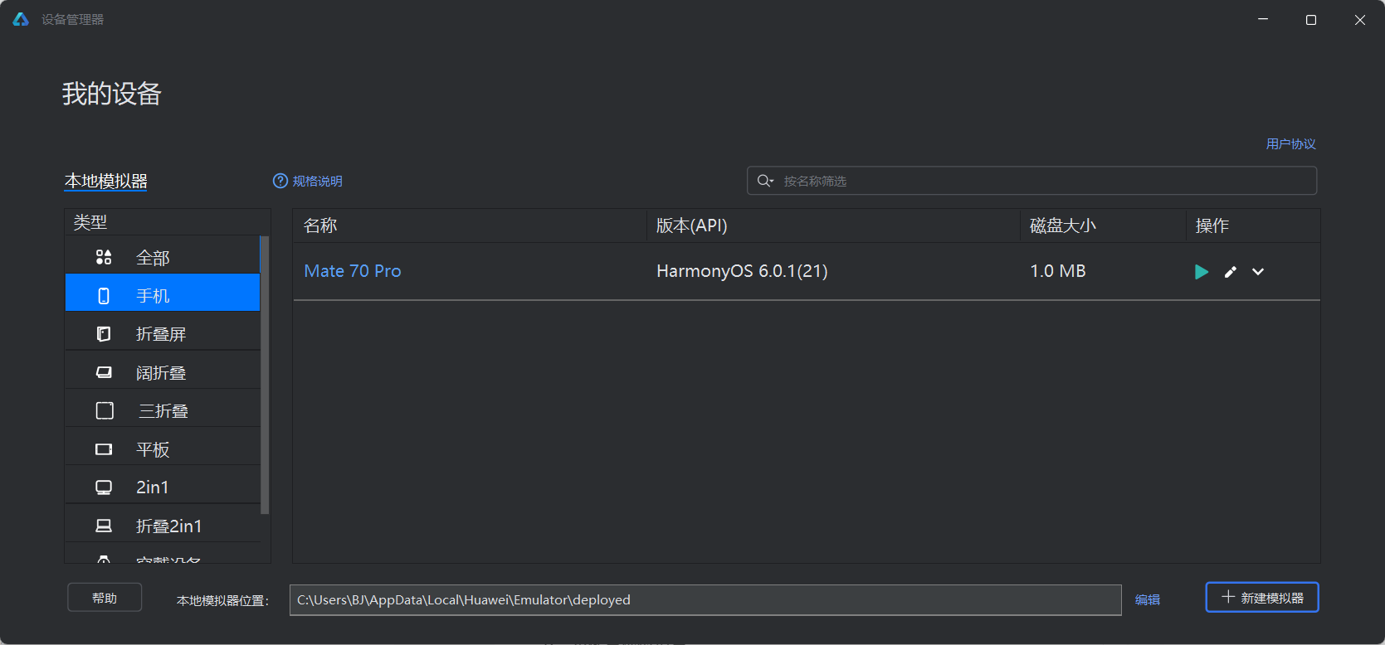Click the HarmonyOS 6.0.1(21) version cell
The height and width of the screenshot is (645, 1385).
pyautogui.click(x=742, y=271)
